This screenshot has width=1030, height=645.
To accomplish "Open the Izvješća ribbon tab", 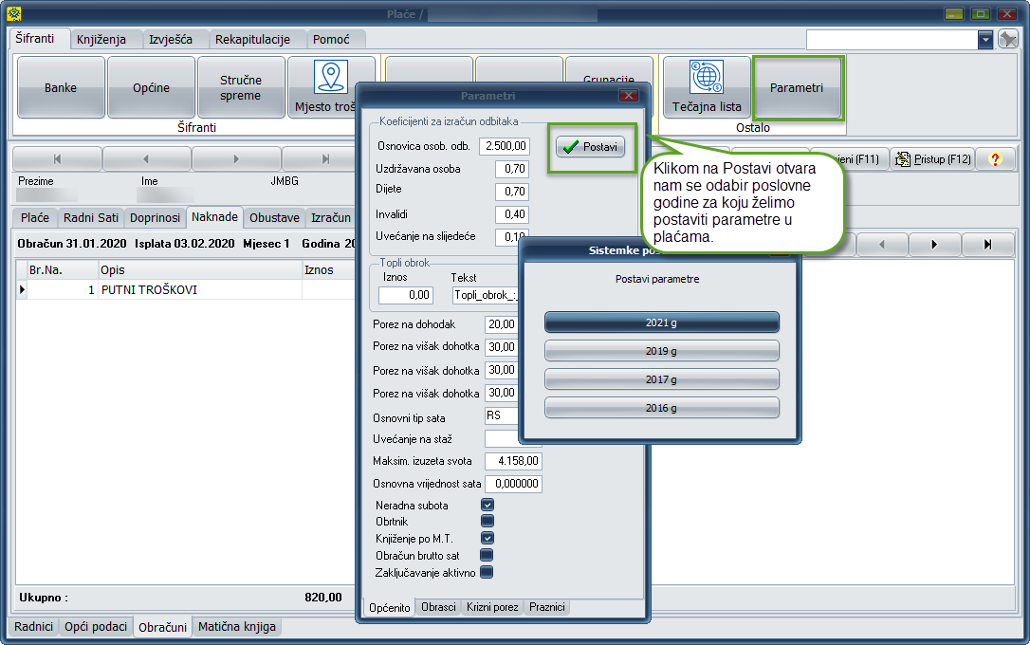I will (x=171, y=39).
